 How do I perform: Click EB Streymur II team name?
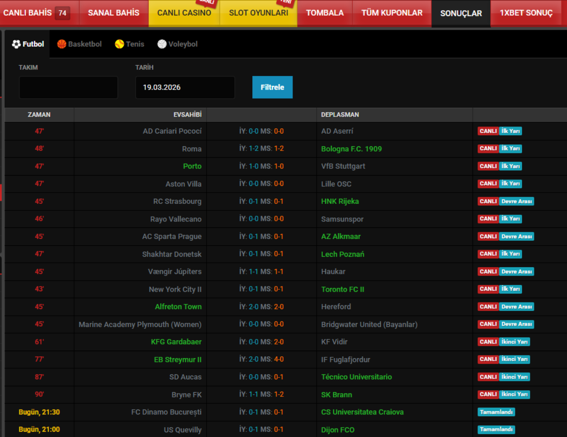pyautogui.click(x=178, y=360)
